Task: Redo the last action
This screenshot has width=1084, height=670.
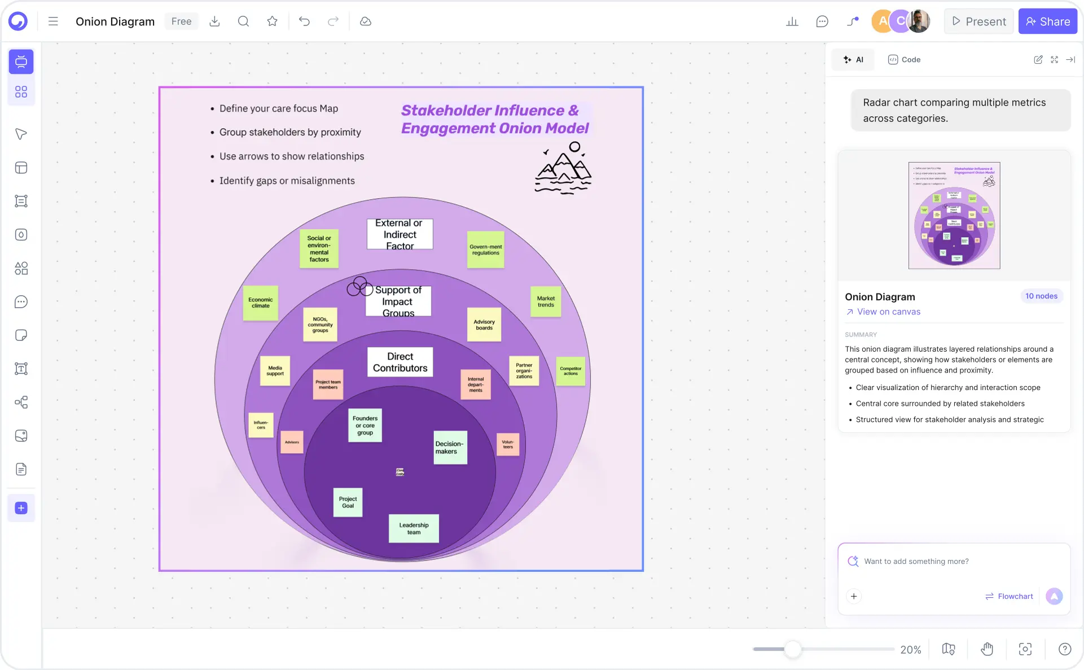Action: pos(333,21)
